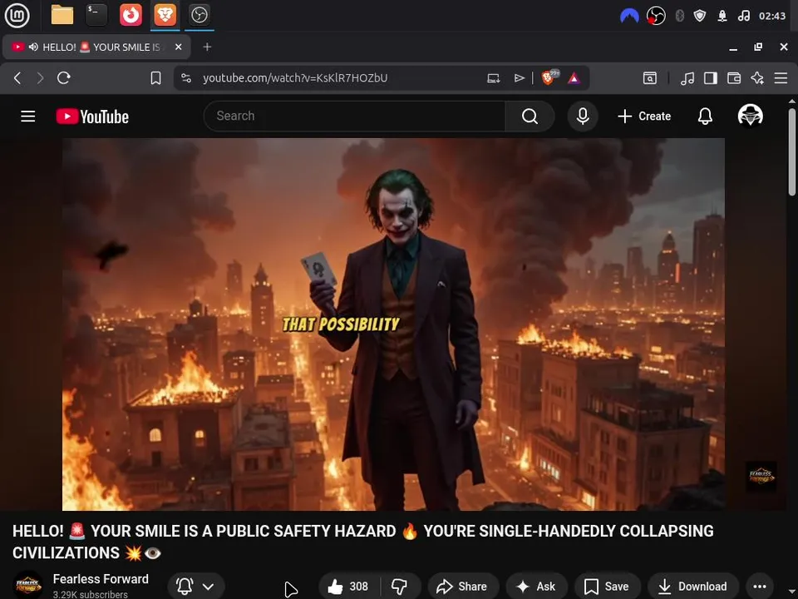Open a new browser tab

(x=207, y=47)
